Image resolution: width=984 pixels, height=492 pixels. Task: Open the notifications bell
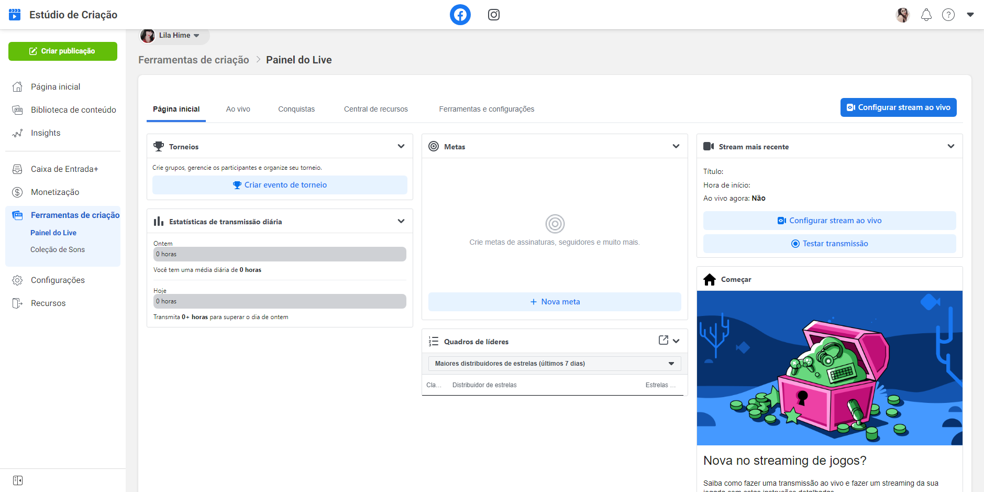(926, 15)
